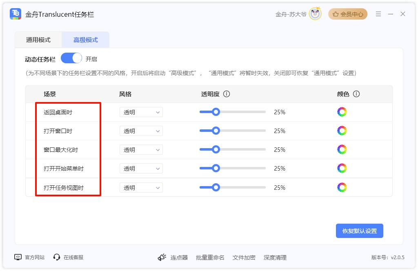Image resolution: width=418 pixels, height=271 pixels.
Task: Click transparency slider handle for 打开窗口时
Action: 216,131
